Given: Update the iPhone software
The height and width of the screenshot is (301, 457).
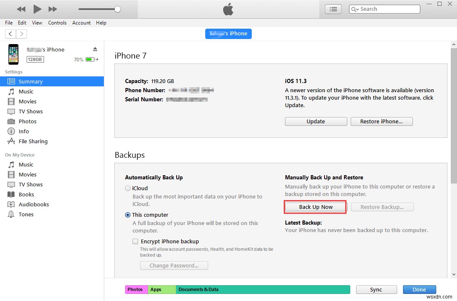Looking at the screenshot, I should click(x=316, y=121).
